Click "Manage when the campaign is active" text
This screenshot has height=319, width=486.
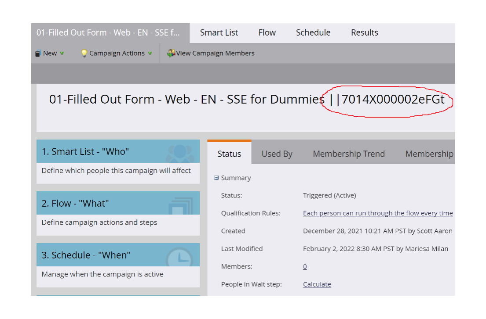pos(102,275)
